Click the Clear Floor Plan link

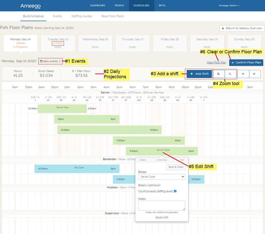coord(216,63)
